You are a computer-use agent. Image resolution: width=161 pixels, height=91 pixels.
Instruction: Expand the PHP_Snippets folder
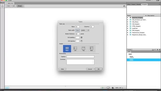click(x=128, y=30)
